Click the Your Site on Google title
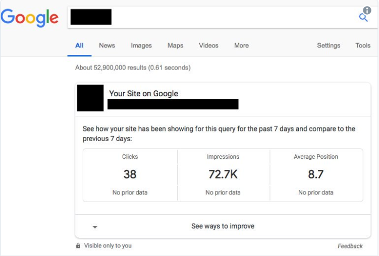 [x=143, y=93]
